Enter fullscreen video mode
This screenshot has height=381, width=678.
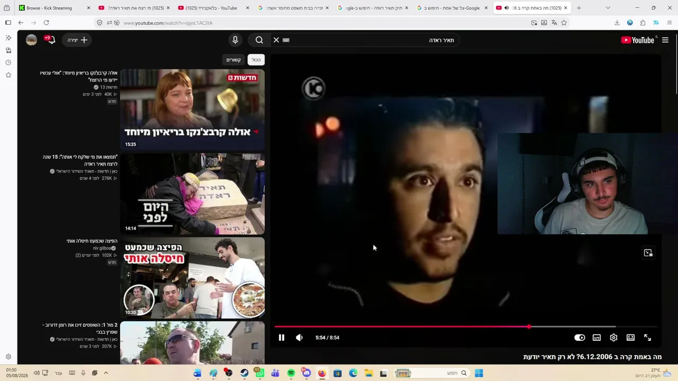tap(647, 338)
